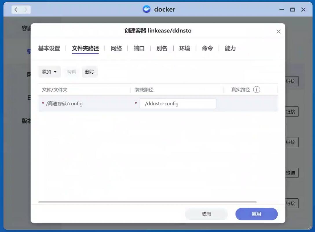Switch to the 基本设置 tab
The height and width of the screenshot is (232, 315).
tap(49, 48)
